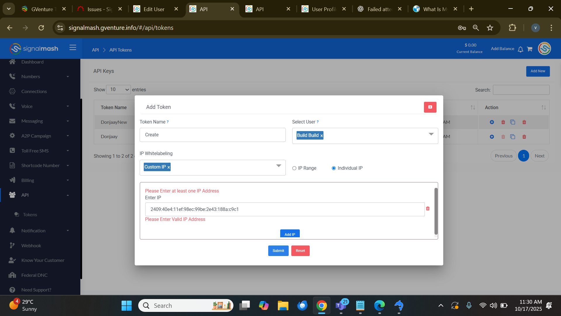Select the Individual IP radio option
Image resolution: width=561 pixels, height=316 pixels.
[334, 168]
